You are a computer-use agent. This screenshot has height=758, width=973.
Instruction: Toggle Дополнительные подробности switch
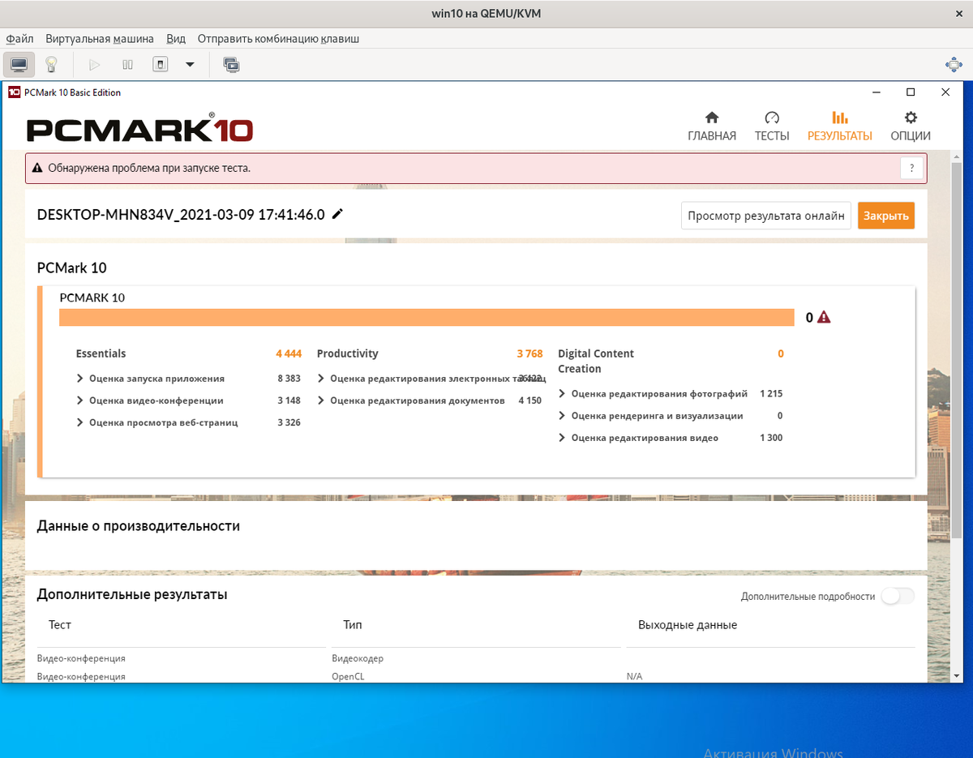(x=898, y=596)
